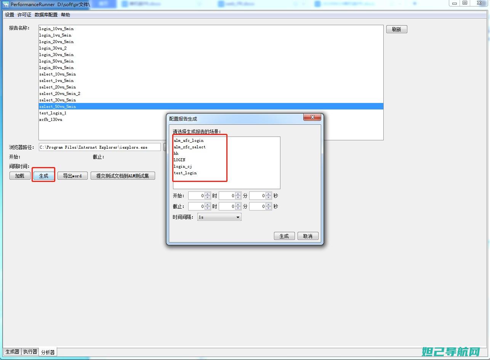This screenshot has width=490, height=360.
Task: Open the 数据库配置 menu
Action: click(46, 15)
